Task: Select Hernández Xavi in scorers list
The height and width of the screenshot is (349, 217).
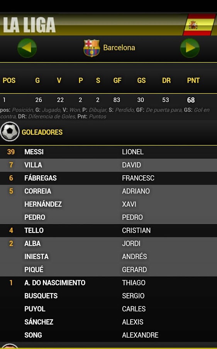Action: click(108, 204)
